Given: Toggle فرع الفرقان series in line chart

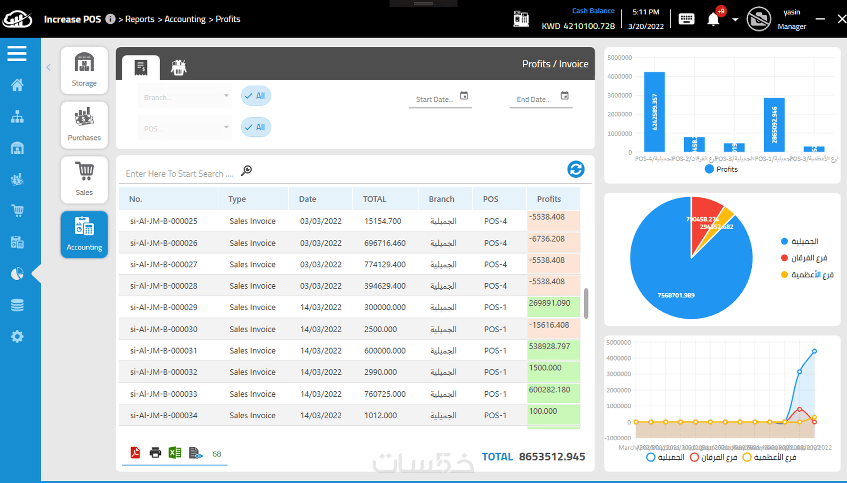Looking at the screenshot, I should 713,457.
